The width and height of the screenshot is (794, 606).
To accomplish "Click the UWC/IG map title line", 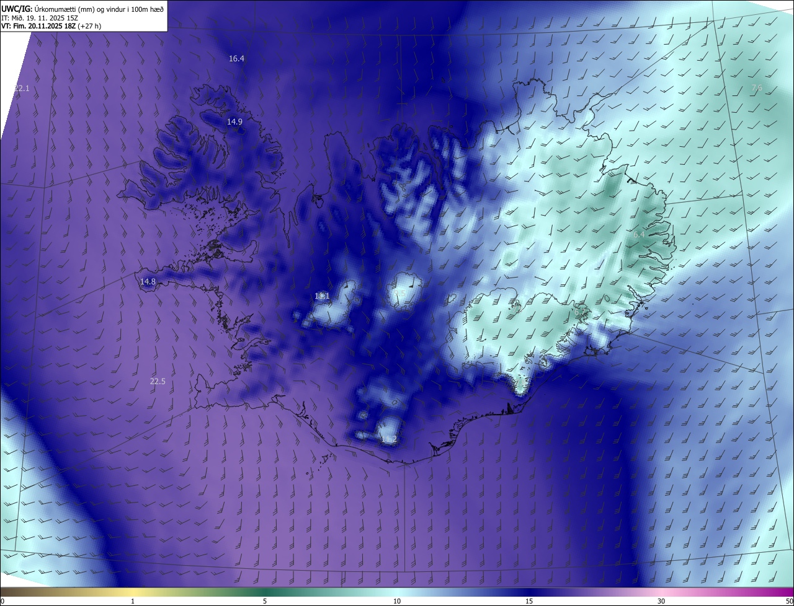I will [83, 8].
